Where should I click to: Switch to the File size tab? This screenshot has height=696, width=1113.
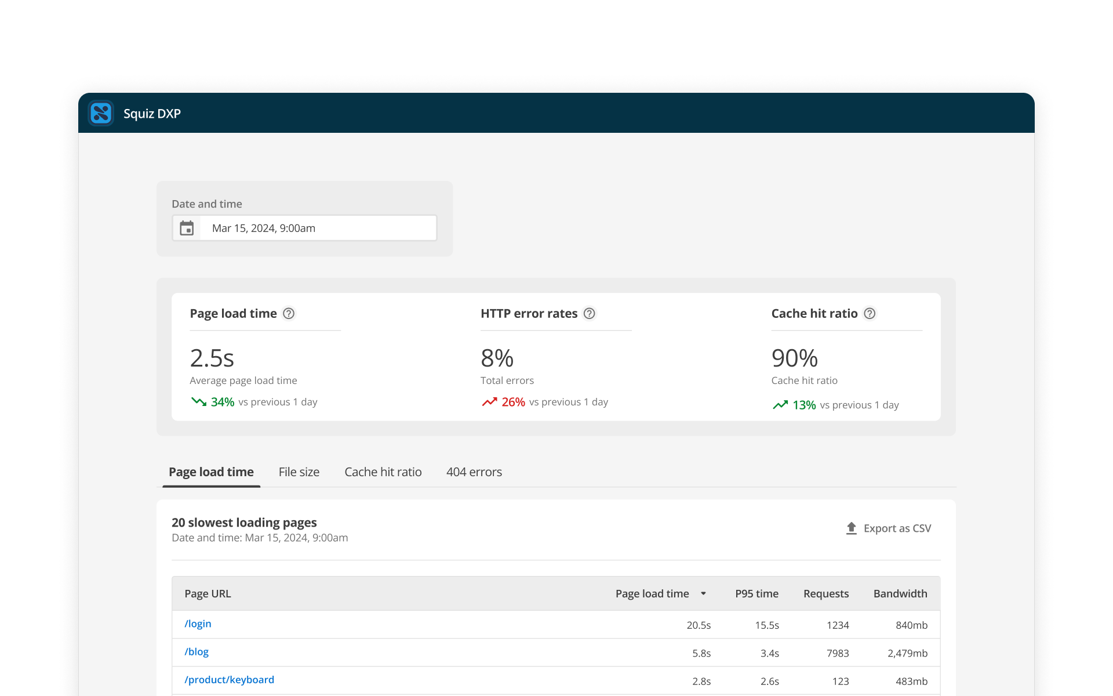click(299, 472)
